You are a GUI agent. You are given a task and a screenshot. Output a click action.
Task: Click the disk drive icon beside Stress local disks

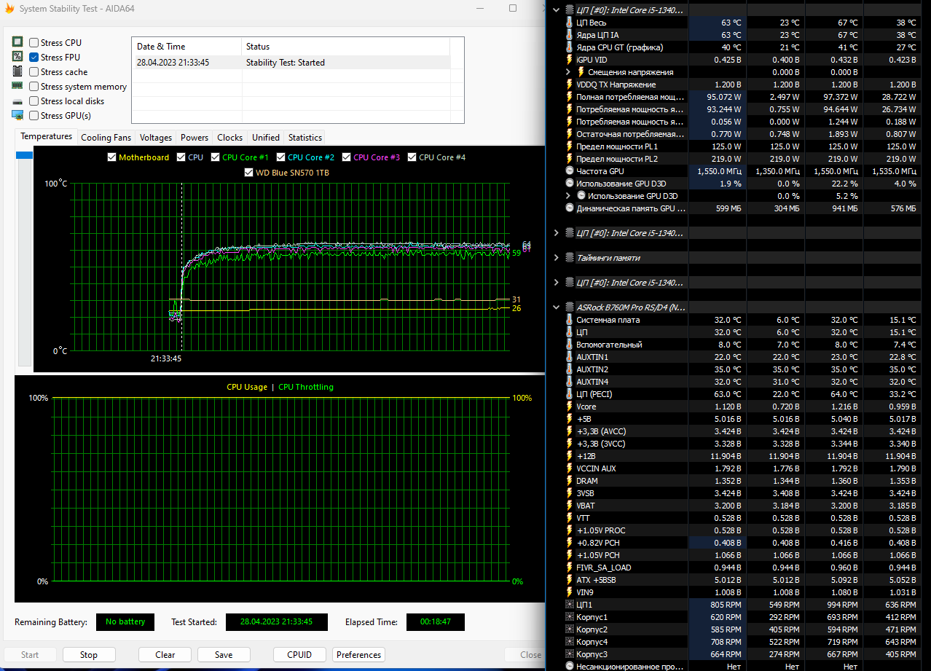pyautogui.click(x=17, y=101)
